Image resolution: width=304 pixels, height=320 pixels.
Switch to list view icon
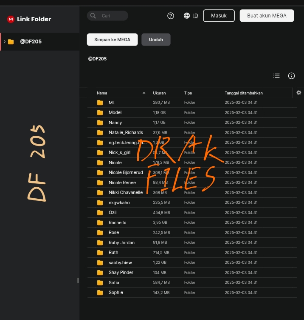click(x=276, y=76)
